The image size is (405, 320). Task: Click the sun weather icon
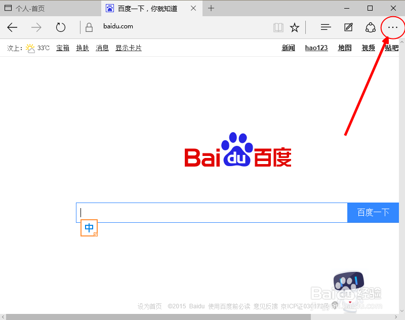tap(30, 48)
